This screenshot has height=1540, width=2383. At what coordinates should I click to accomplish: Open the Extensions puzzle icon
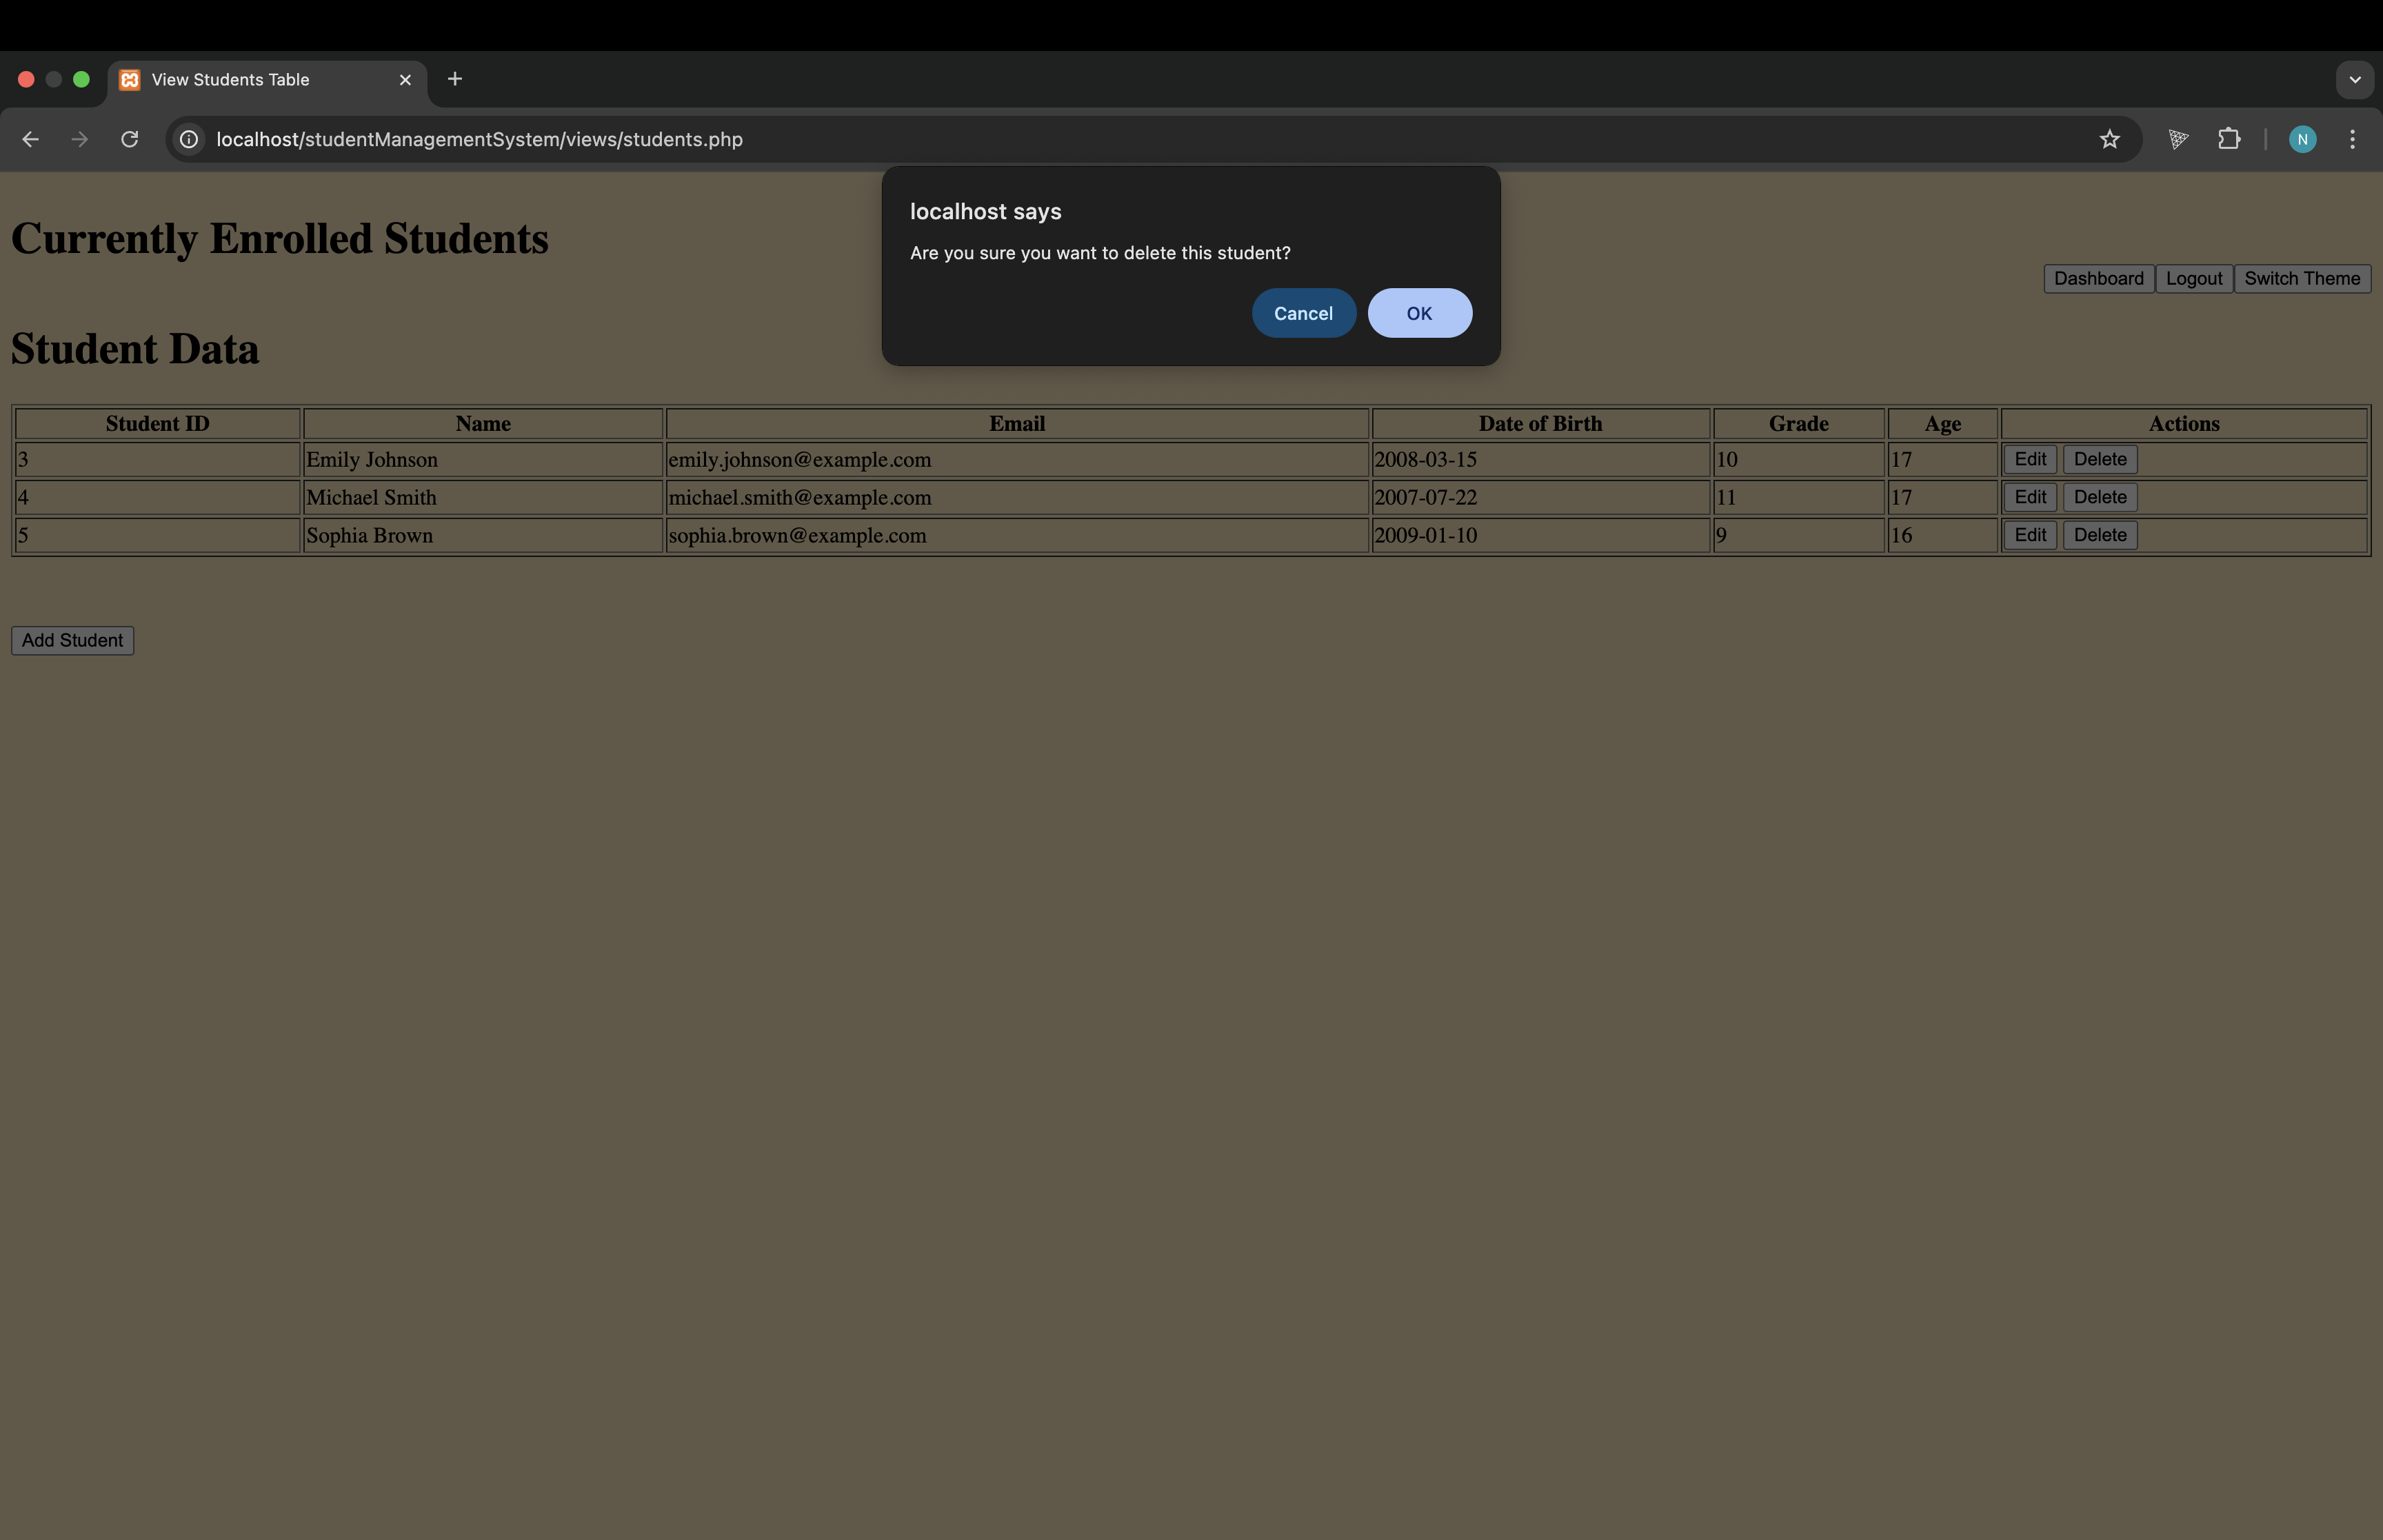click(x=2229, y=139)
